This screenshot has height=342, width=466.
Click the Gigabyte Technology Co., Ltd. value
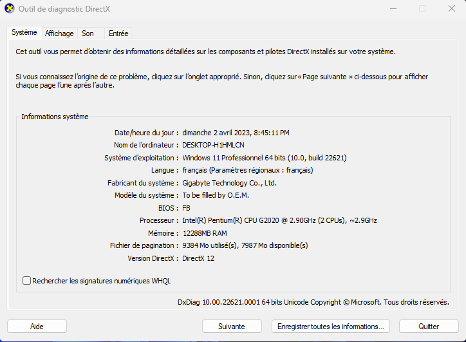point(229,183)
